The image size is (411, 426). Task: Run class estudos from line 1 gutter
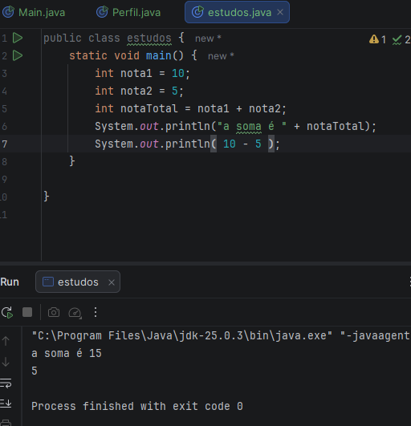pyautogui.click(x=18, y=38)
